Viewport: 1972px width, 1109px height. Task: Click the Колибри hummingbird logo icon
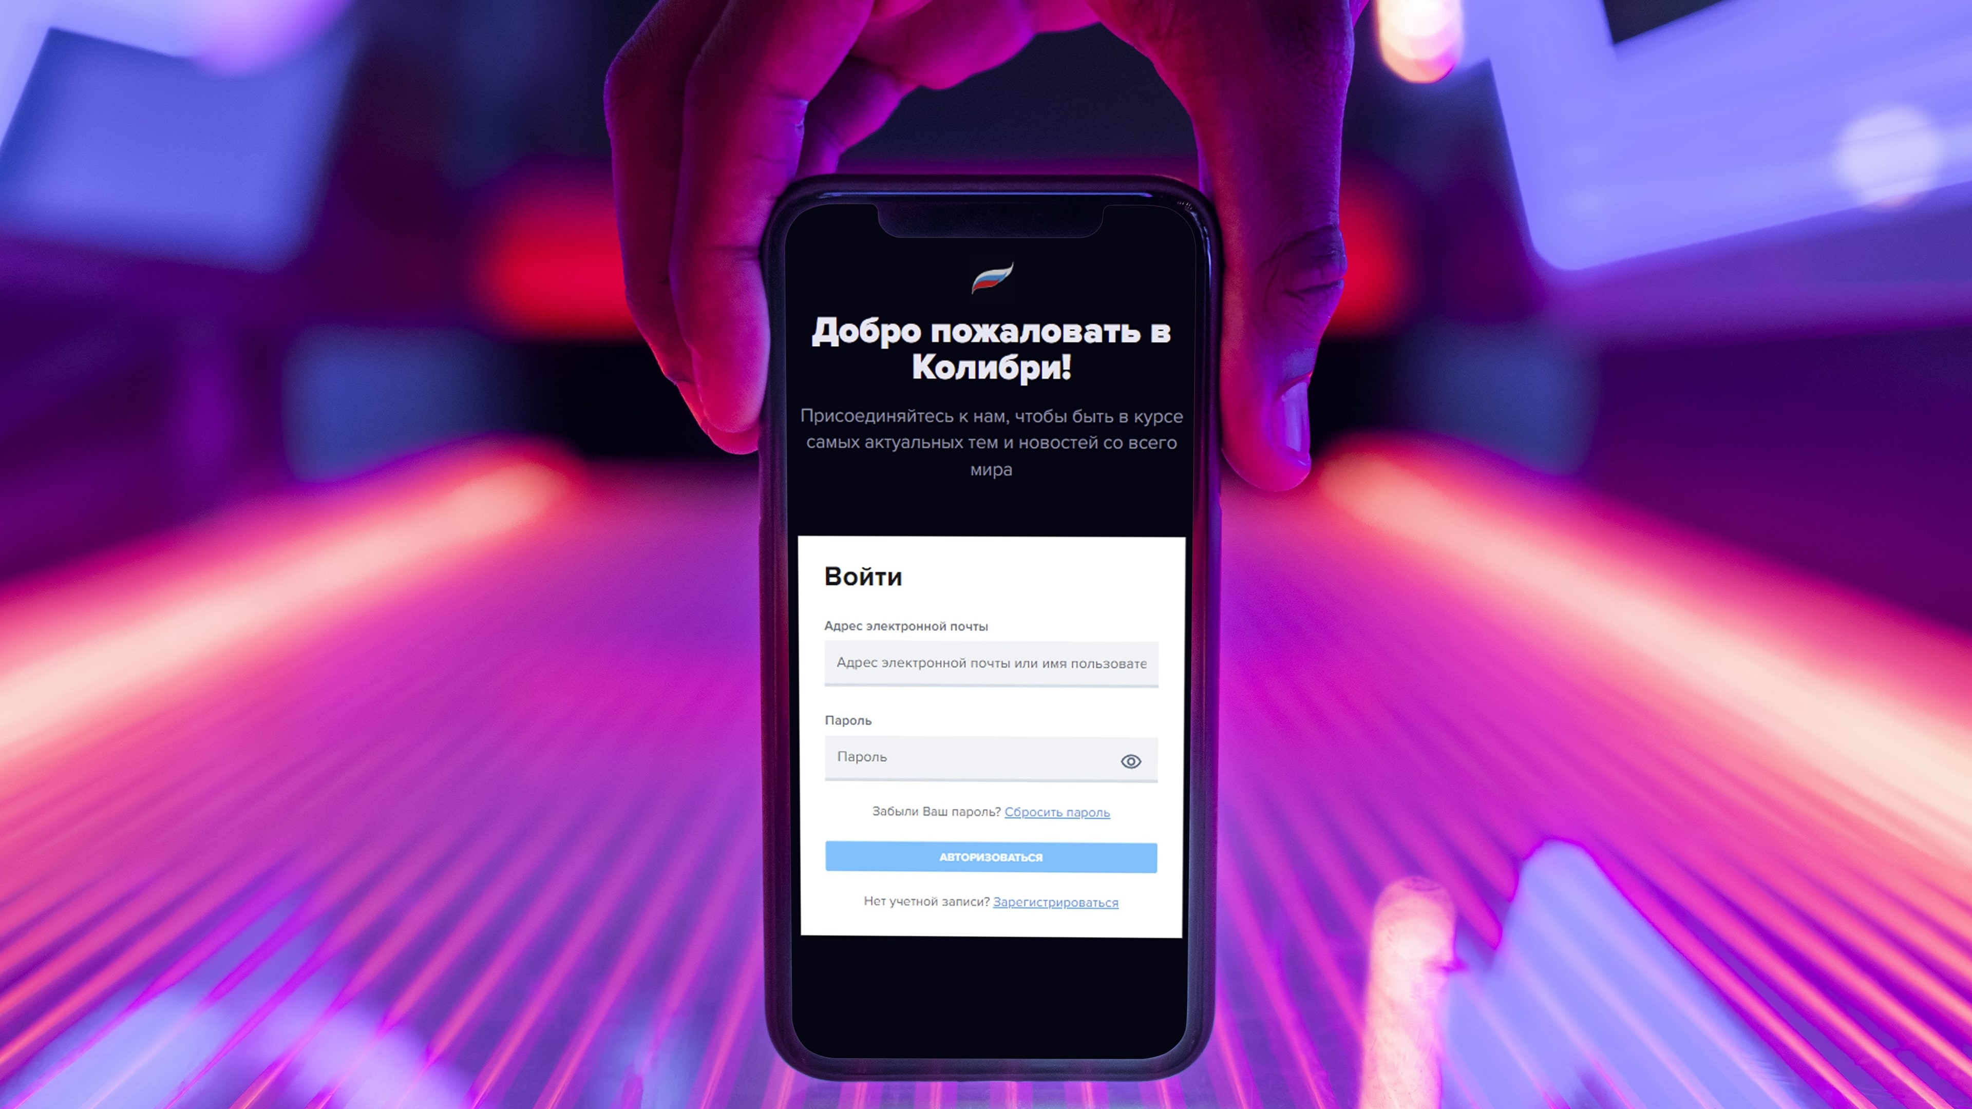[992, 279]
